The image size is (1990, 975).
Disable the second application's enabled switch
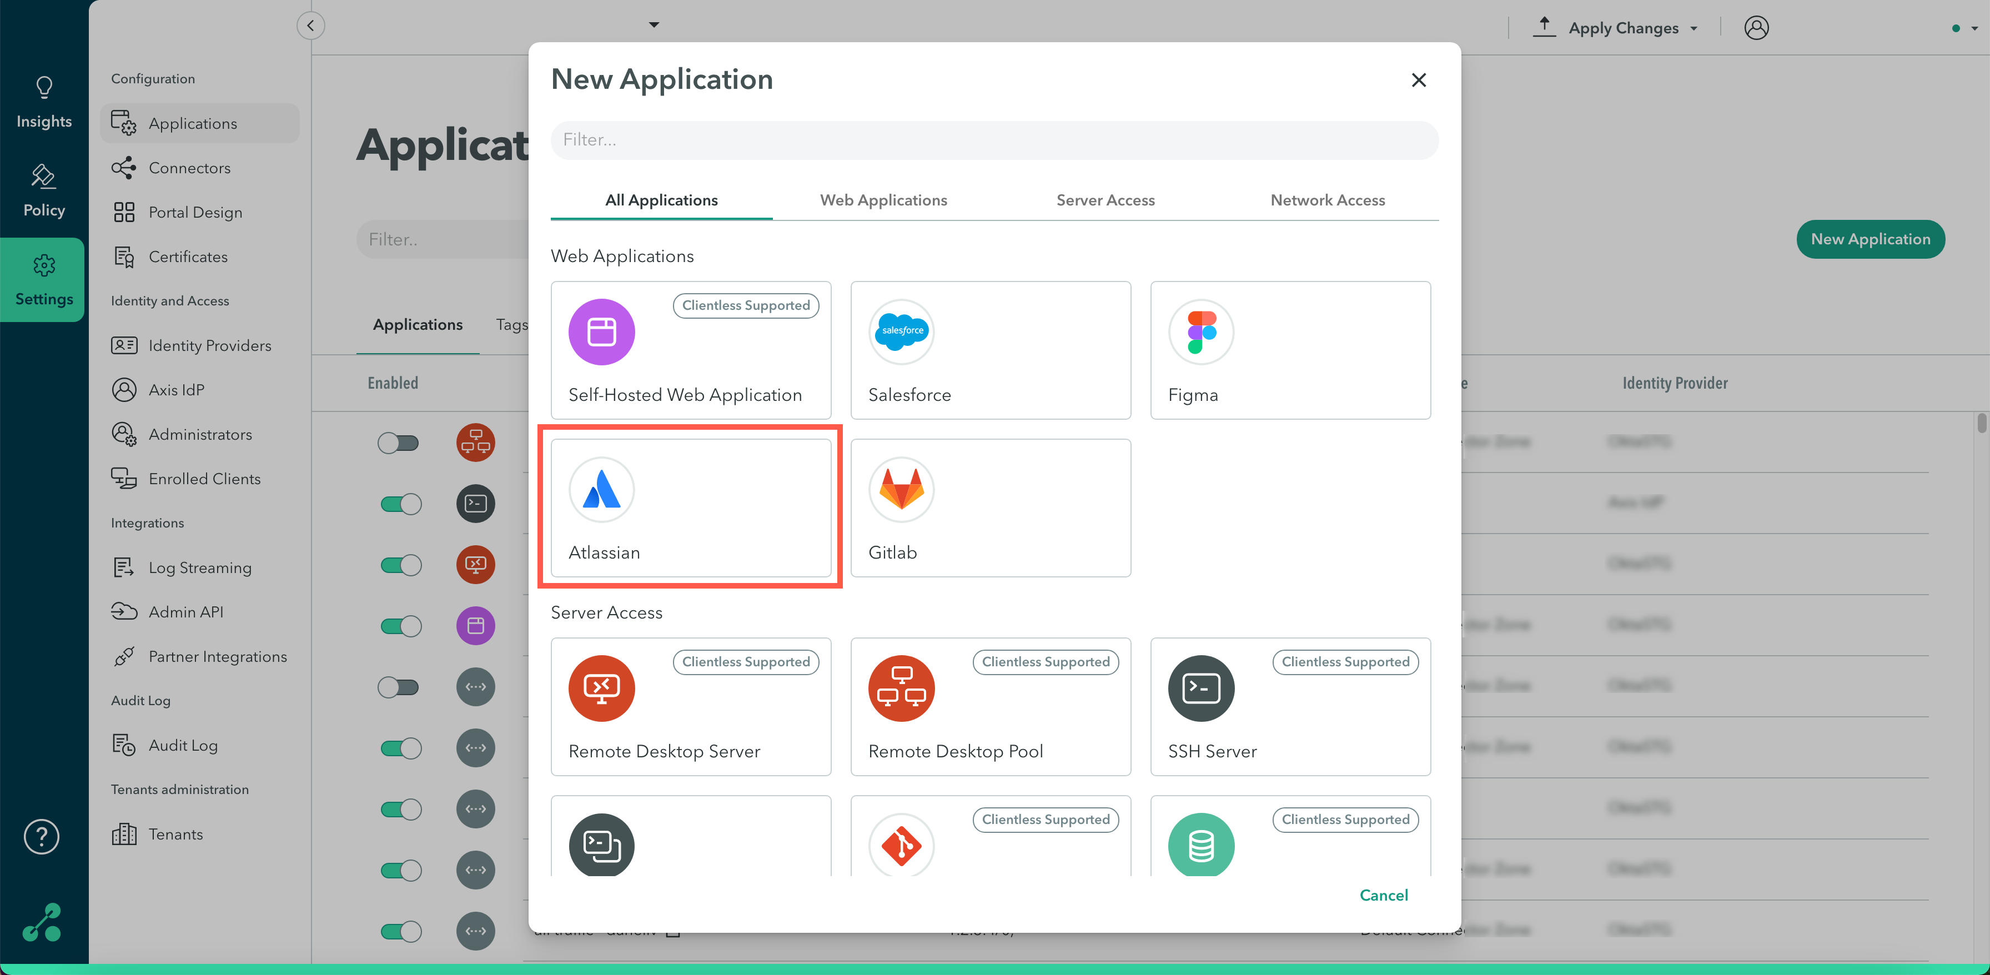point(400,504)
